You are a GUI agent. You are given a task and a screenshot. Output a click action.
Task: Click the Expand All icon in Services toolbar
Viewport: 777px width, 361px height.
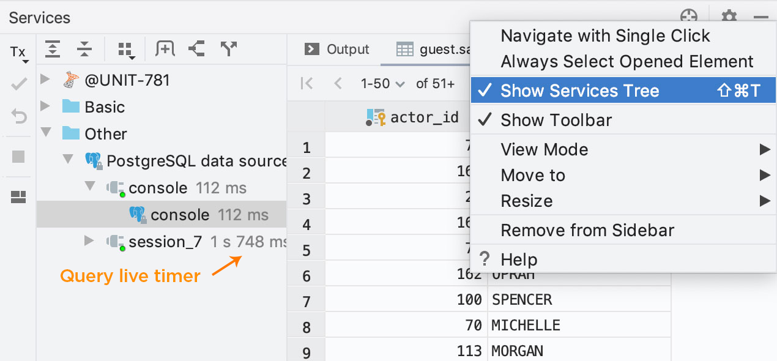53,49
